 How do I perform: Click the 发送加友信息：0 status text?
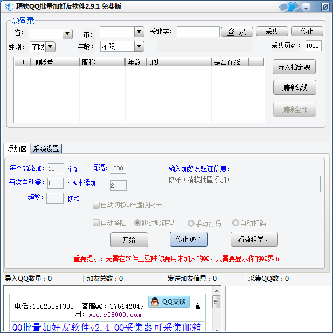click(192, 279)
